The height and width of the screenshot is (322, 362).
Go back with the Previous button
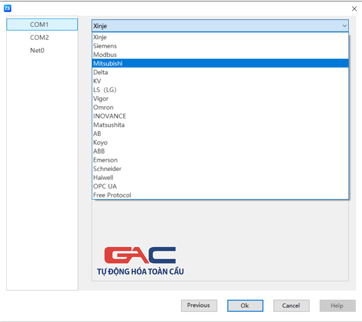(x=199, y=306)
